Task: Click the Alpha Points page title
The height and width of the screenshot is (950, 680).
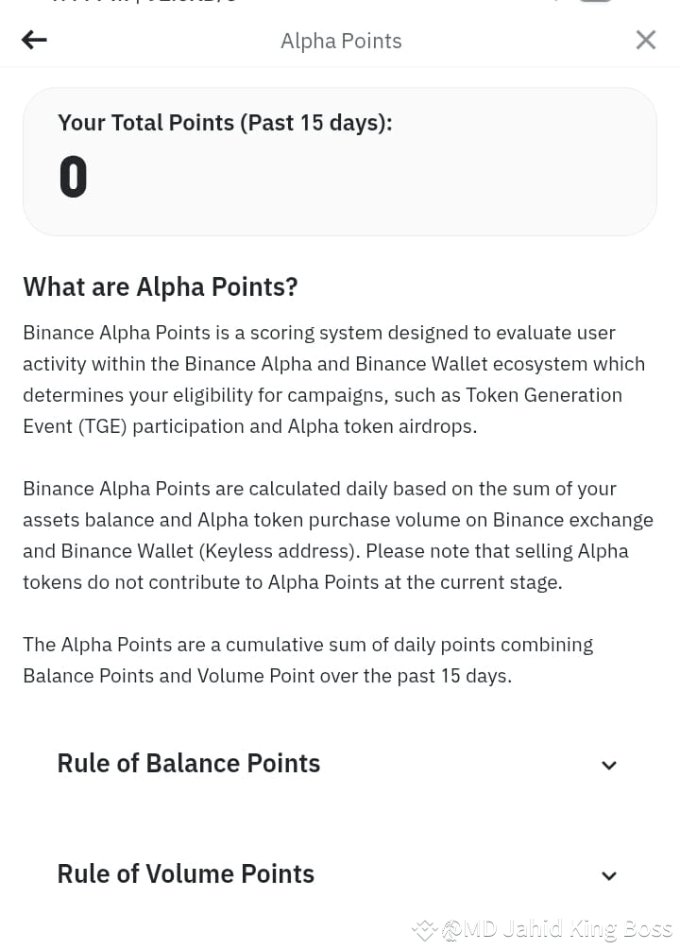Action: pos(341,42)
